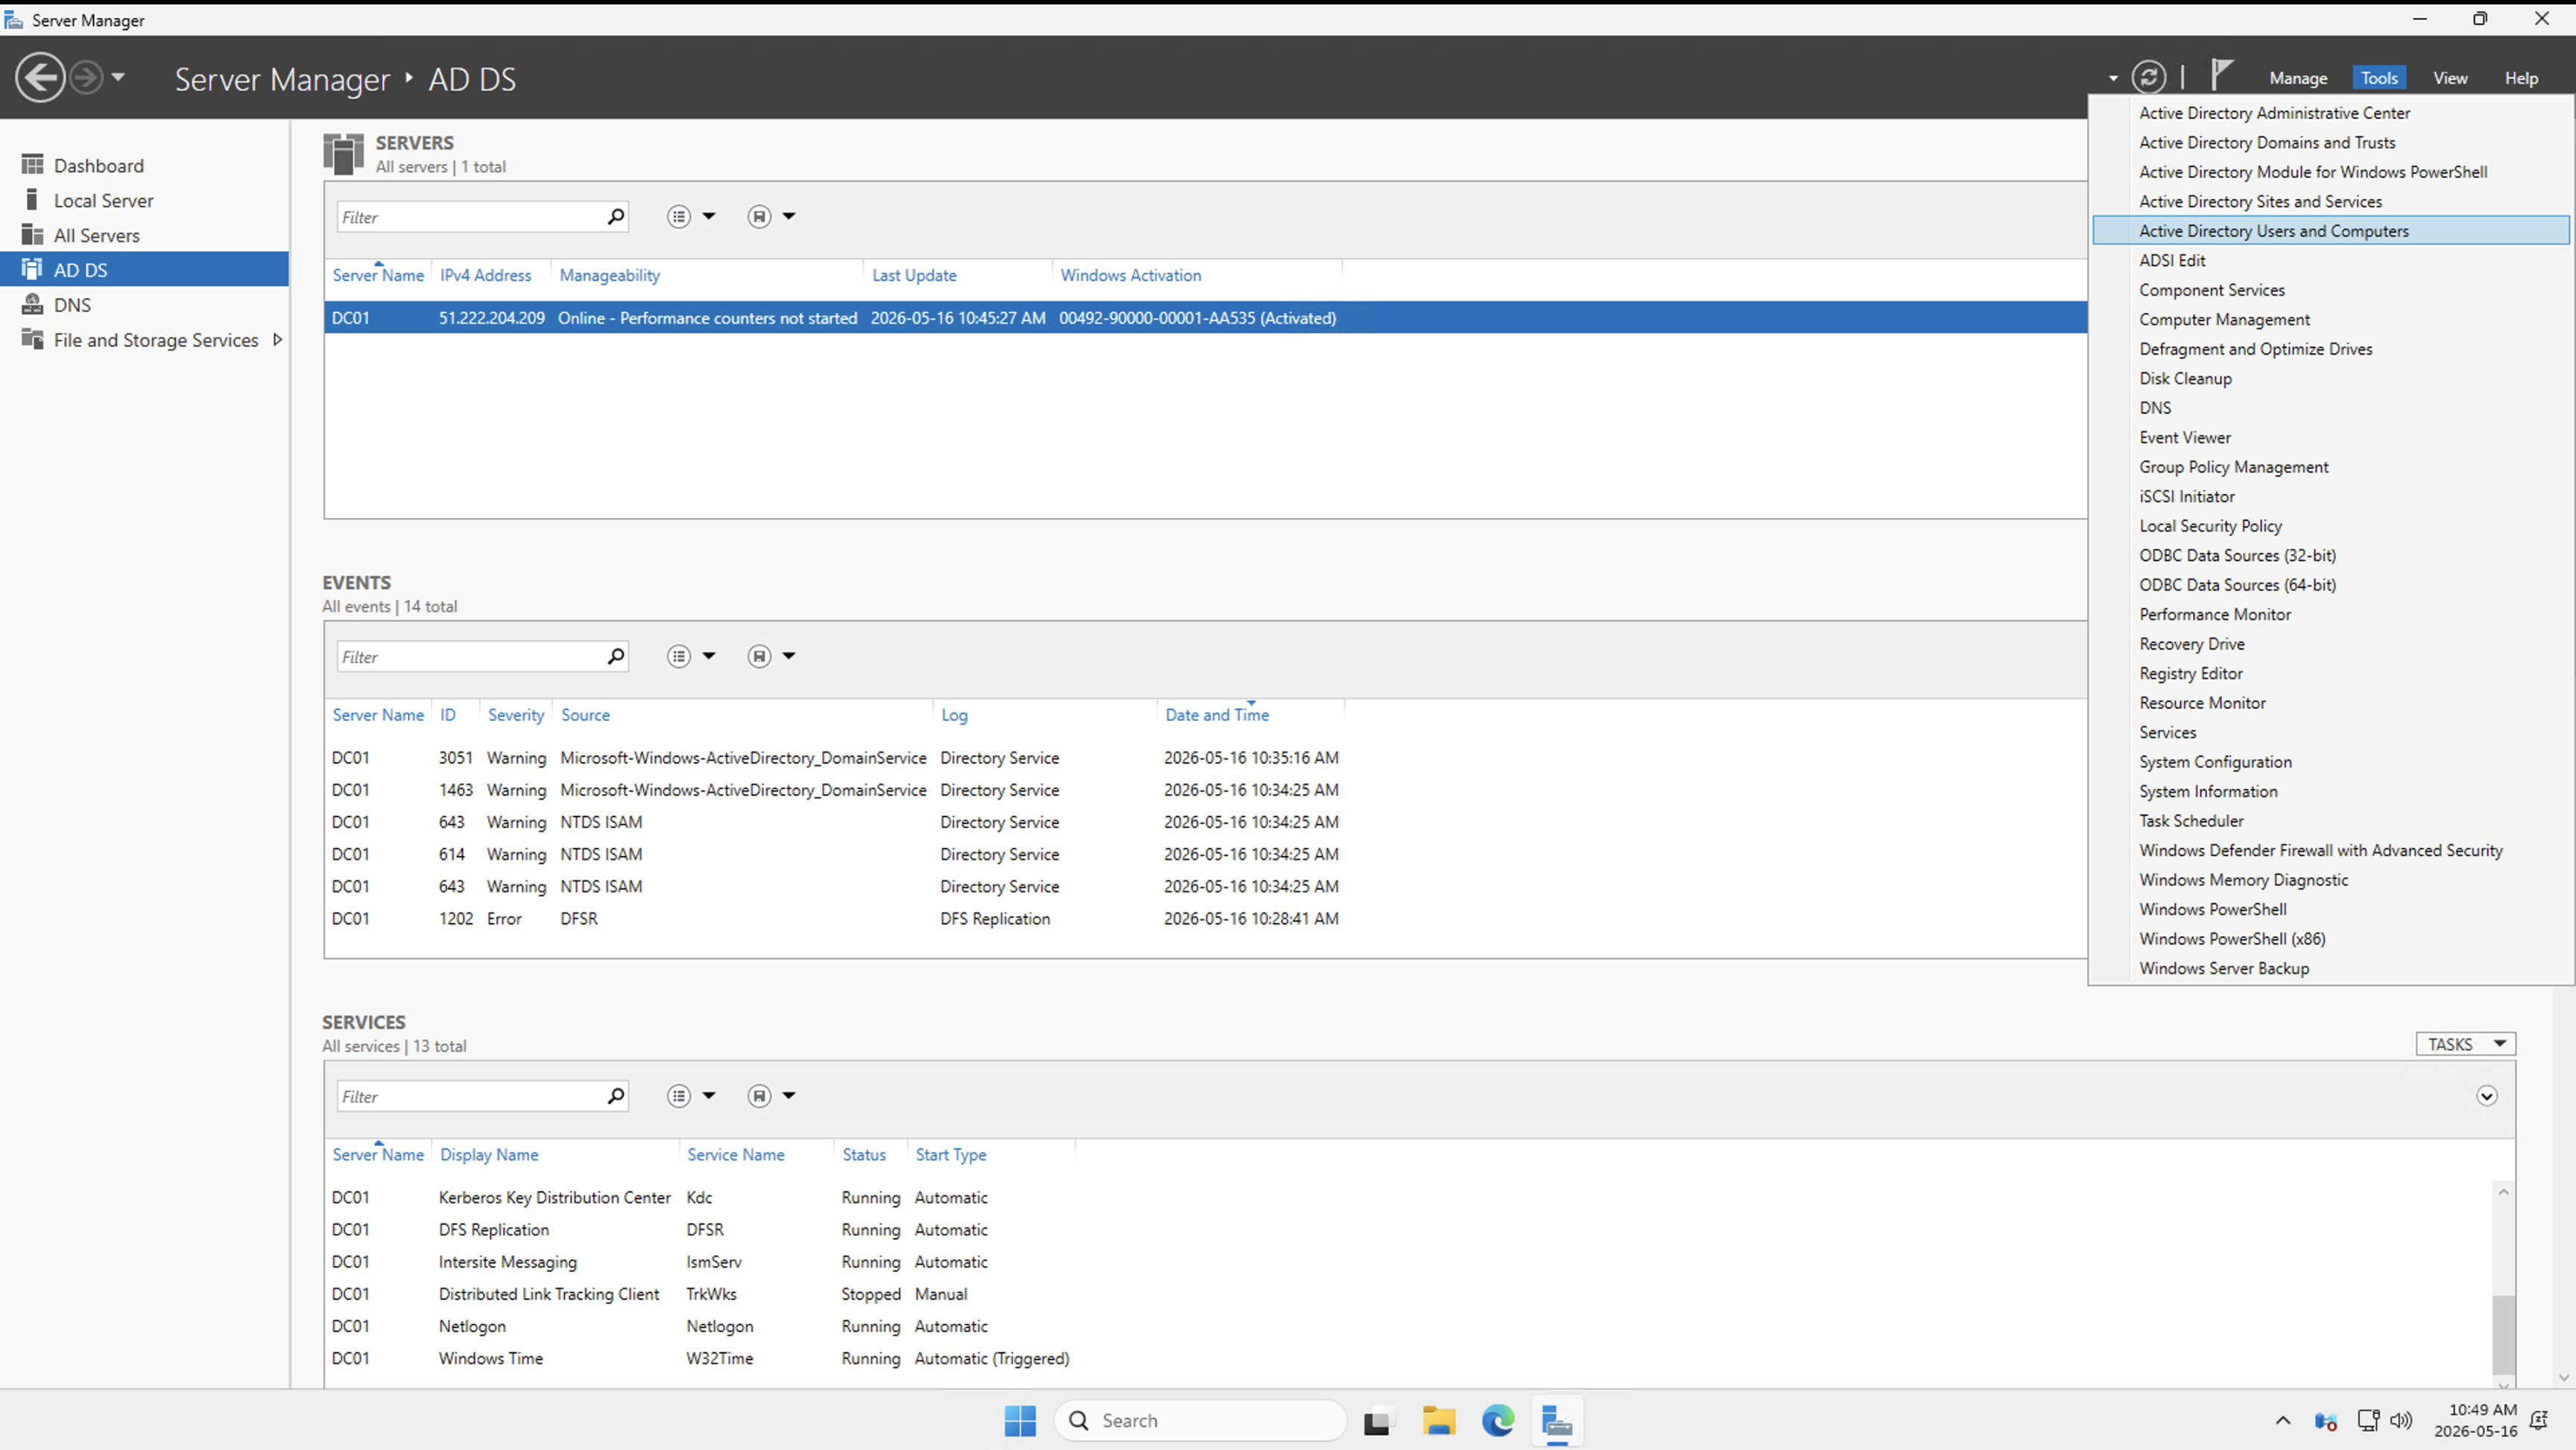Screen dimensions: 2576x1450
Task: Open Servers saved queries icon
Action: [x=759, y=216]
